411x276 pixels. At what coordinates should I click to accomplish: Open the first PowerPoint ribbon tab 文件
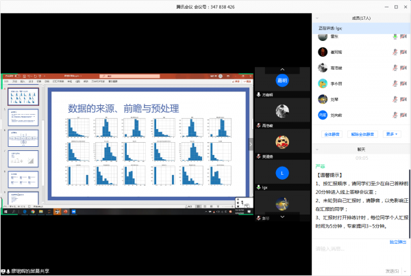6,81
